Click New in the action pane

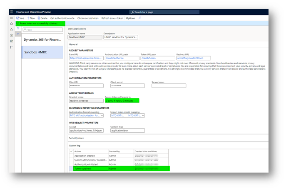[x=31, y=18]
